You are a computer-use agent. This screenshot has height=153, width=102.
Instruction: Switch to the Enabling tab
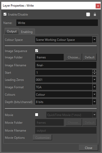click(x=27, y=32)
